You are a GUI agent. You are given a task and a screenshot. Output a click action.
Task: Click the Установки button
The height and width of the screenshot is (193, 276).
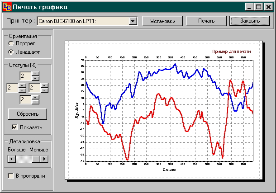(162, 21)
